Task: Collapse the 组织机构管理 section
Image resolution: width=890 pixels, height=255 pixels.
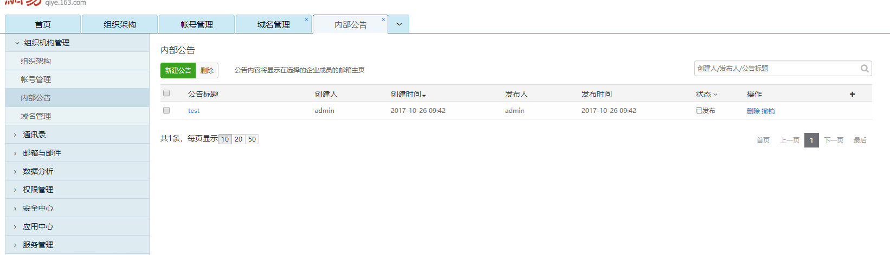Action: [x=17, y=43]
